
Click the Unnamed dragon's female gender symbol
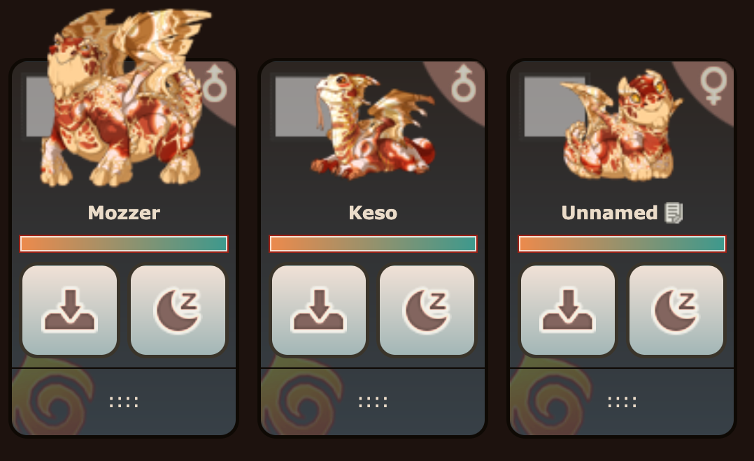pyautogui.click(x=713, y=85)
